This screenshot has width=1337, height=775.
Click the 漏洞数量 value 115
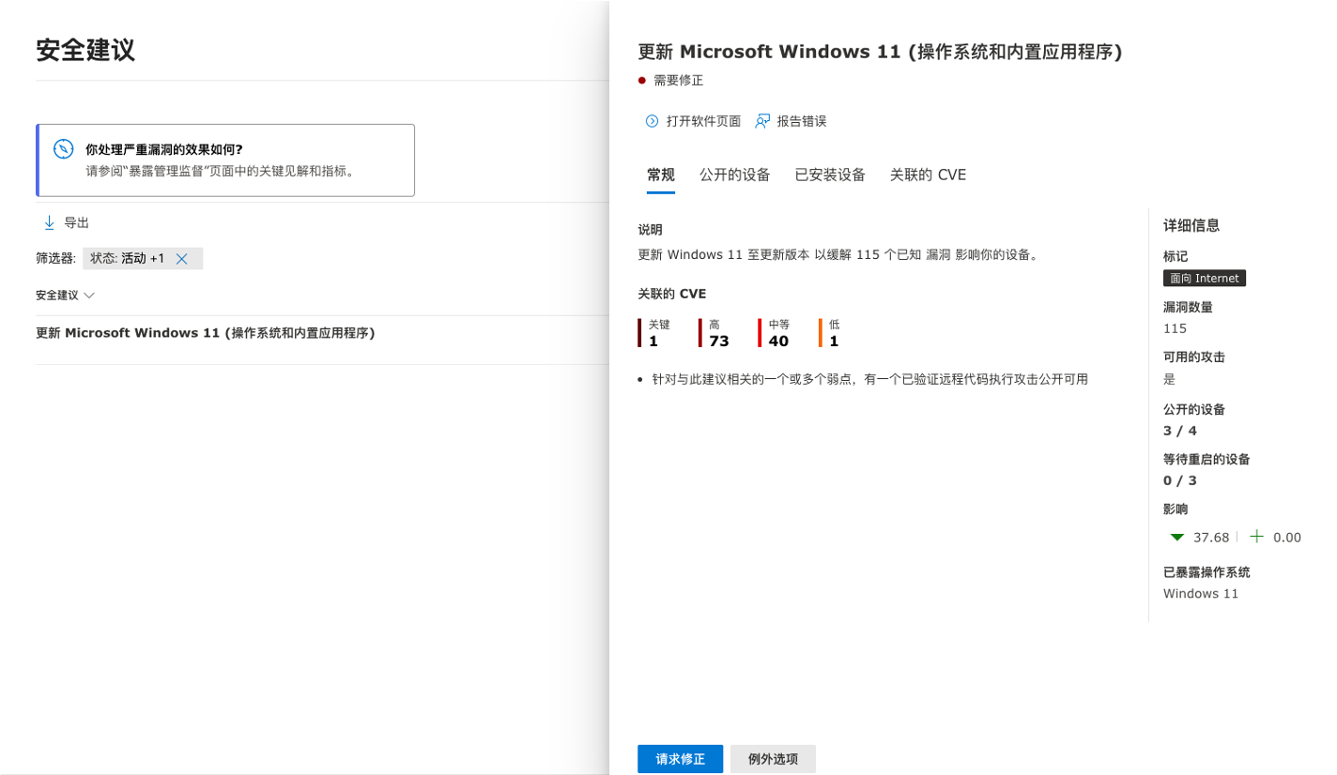coord(1176,328)
